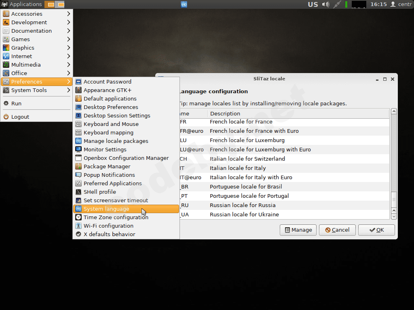Click the Wi-Fi configuration antenna icon

point(78,226)
